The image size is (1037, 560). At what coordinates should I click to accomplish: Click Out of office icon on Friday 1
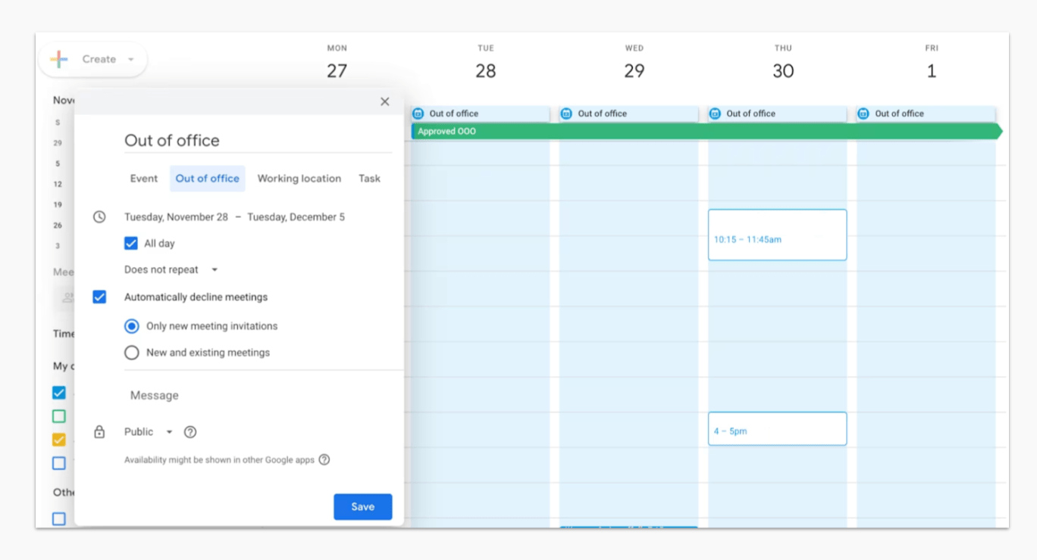coord(863,114)
